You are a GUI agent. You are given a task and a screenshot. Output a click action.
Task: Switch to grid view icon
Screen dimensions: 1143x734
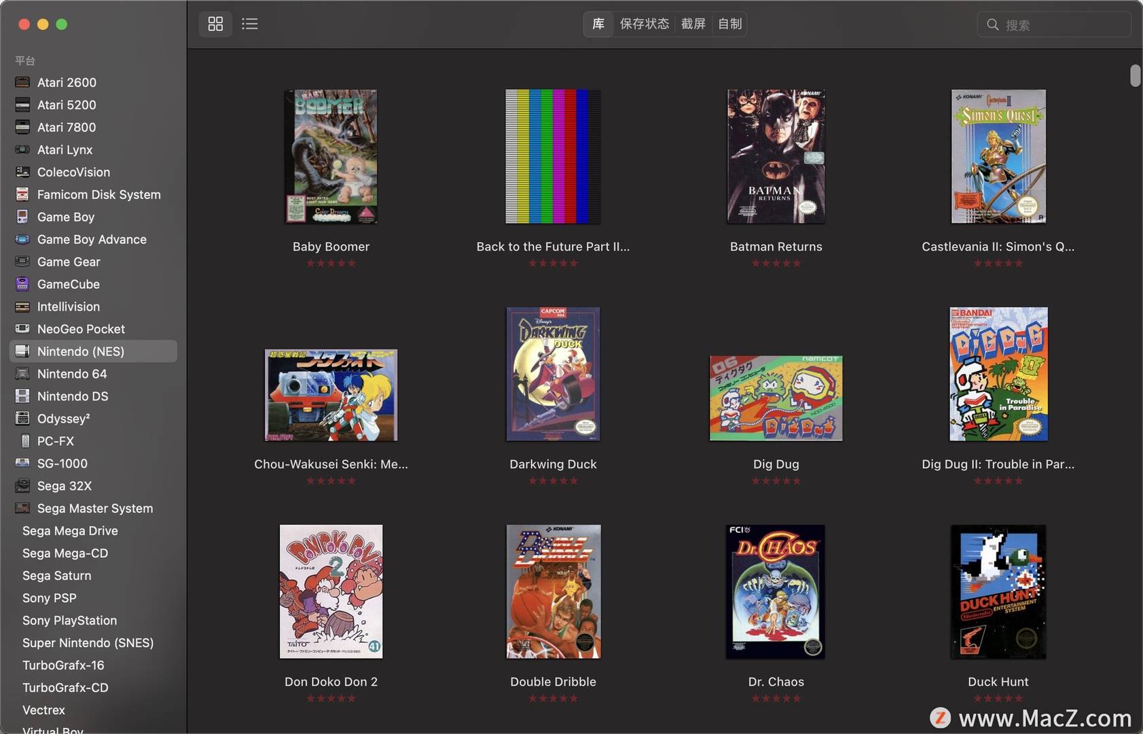[x=215, y=24]
